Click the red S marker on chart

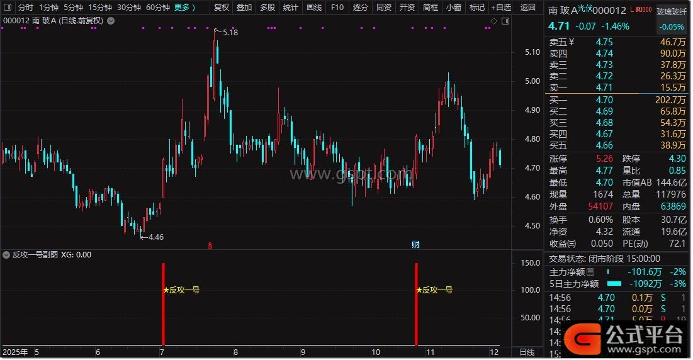pyautogui.click(x=210, y=244)
